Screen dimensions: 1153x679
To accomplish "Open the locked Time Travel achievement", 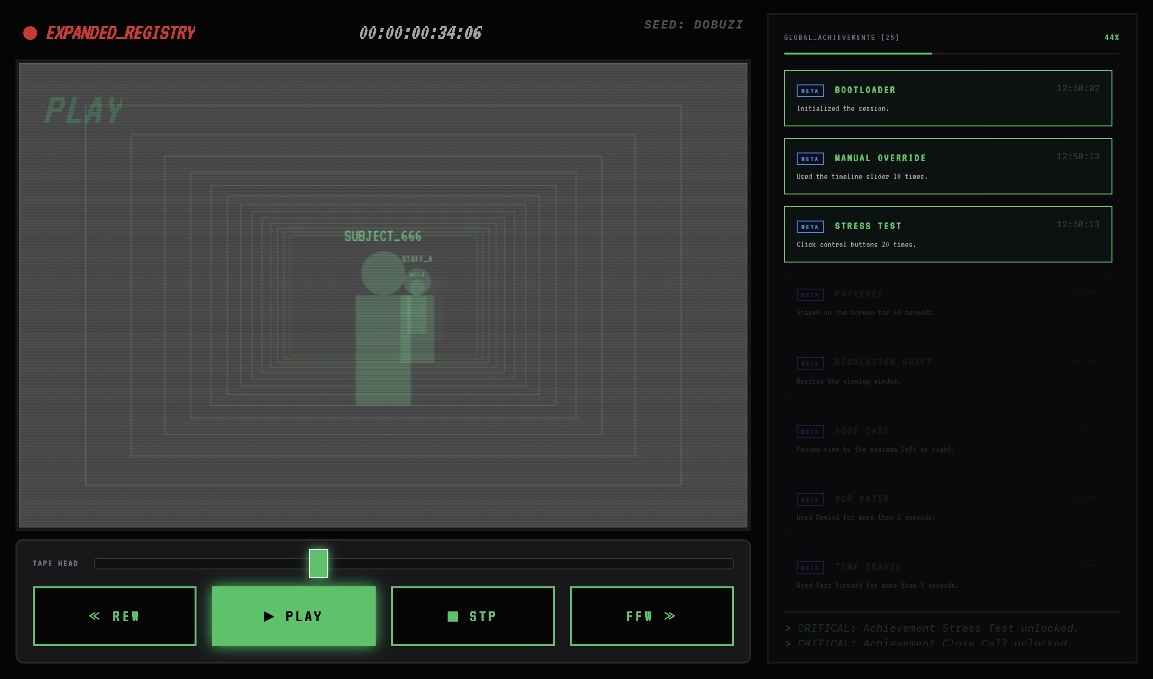I will pyautogui.click(x=947, y=575).
